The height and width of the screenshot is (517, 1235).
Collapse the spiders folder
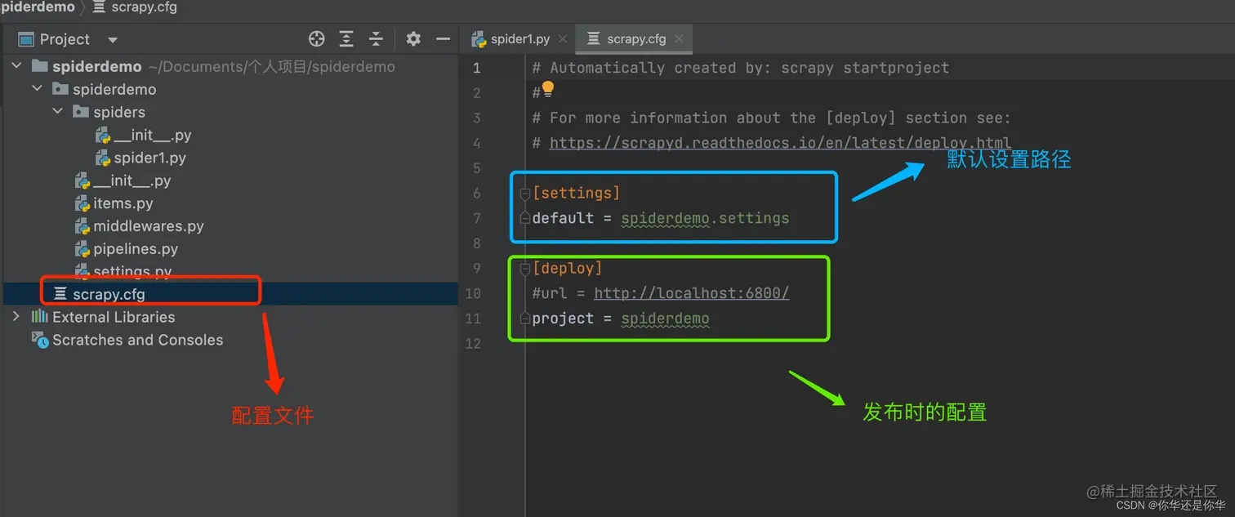[57, 112]
